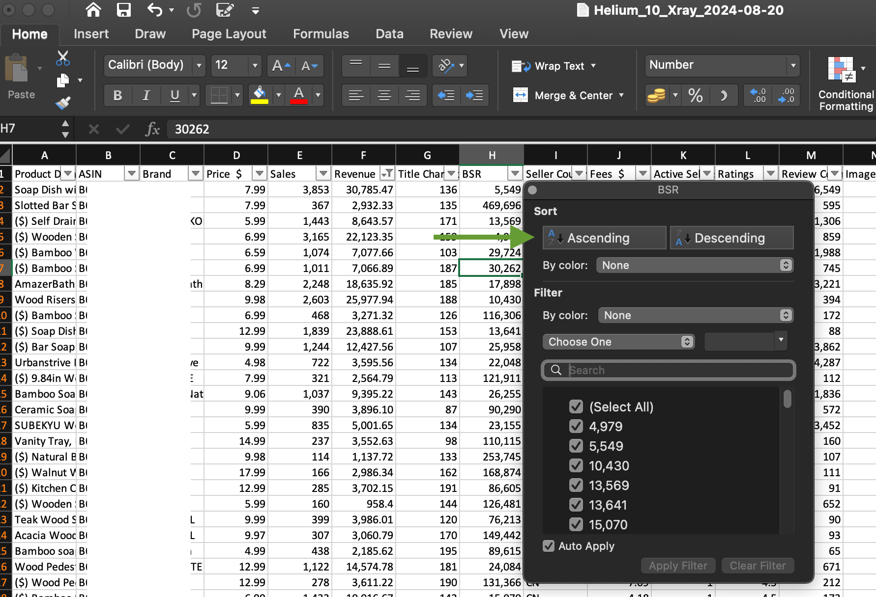This screenshot has height=597, width=876.
Task: Expand the Merge & Center dropdown arrow
Action: click(x=621, y=95)
